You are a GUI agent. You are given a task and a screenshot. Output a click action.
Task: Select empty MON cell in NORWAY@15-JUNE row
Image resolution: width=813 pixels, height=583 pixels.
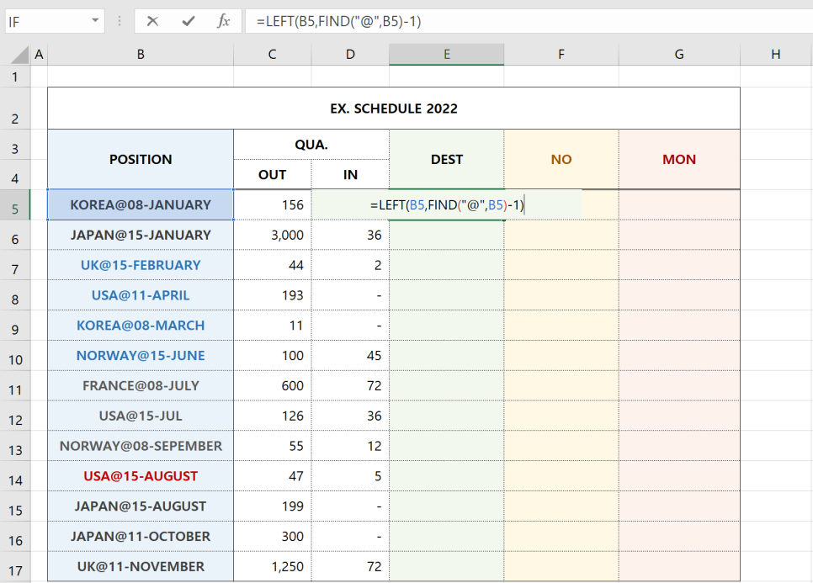[x=679, y=355]
